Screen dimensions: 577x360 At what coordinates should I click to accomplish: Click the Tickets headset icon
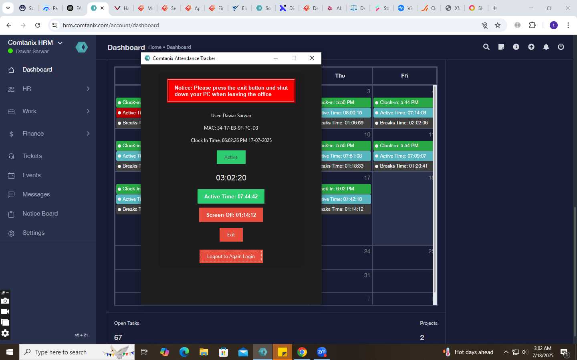click(11, 156)
